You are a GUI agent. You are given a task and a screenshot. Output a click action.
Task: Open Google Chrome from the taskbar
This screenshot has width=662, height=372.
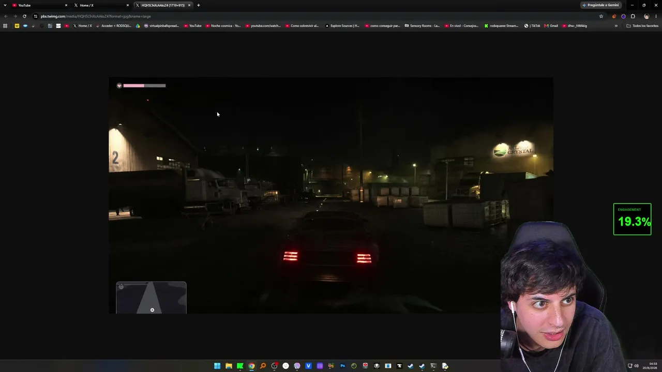251,366
